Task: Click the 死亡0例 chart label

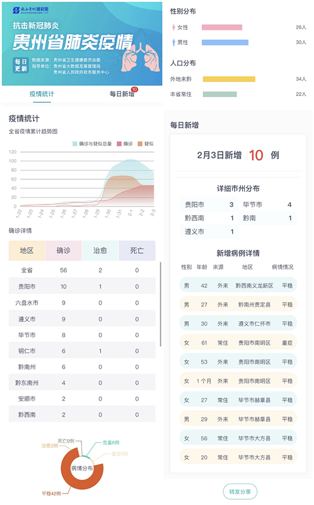Action: [66, 441]
